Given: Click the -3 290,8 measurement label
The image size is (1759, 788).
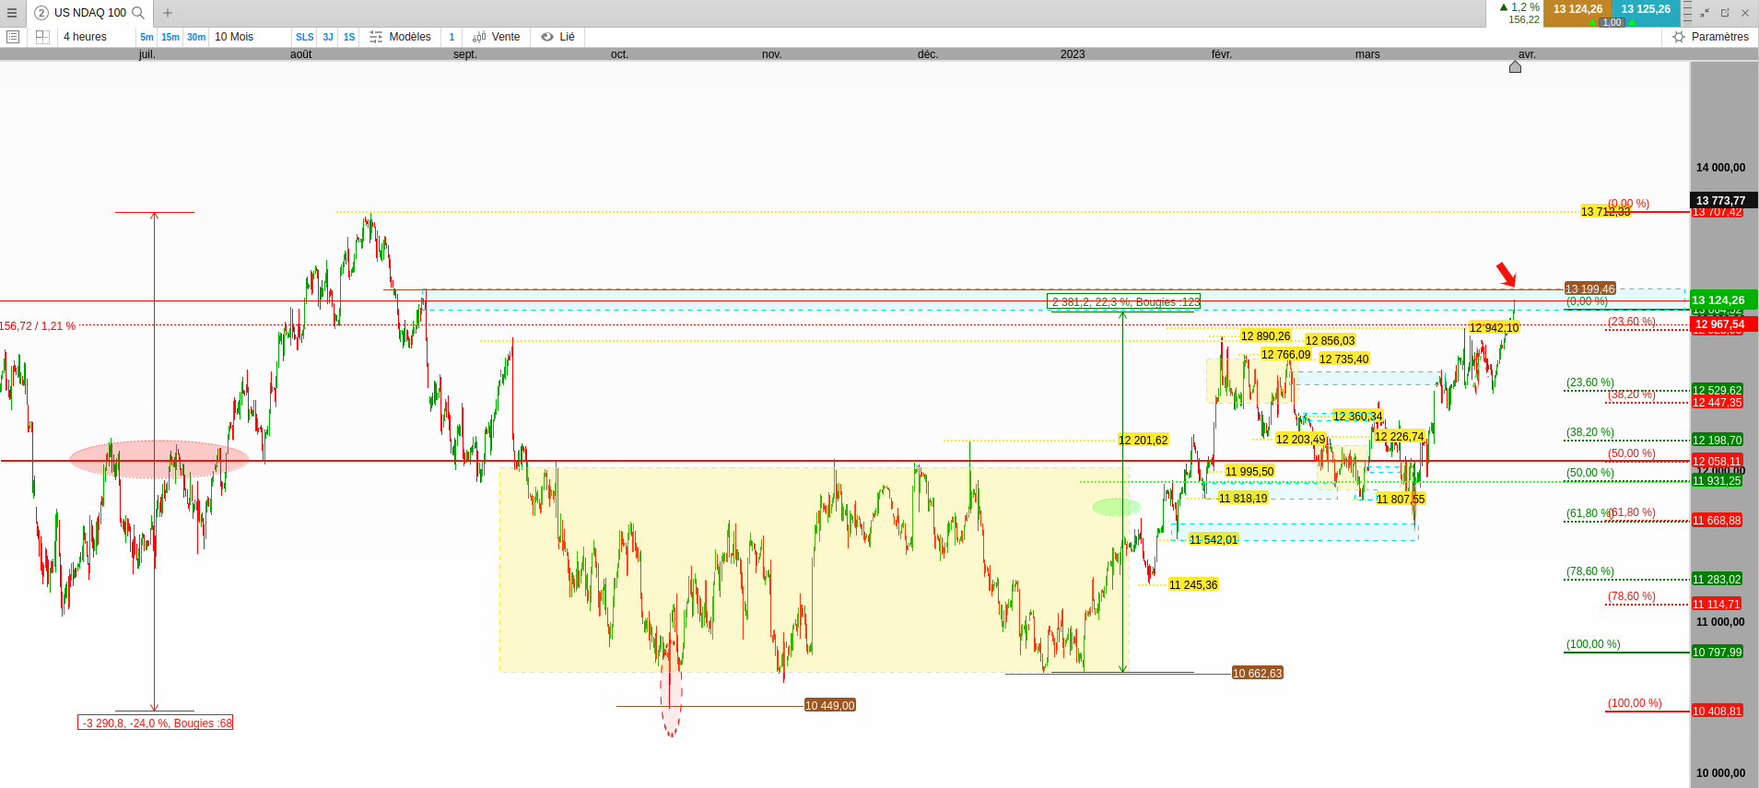Looking at the screenshot, I should coord(156,723).
